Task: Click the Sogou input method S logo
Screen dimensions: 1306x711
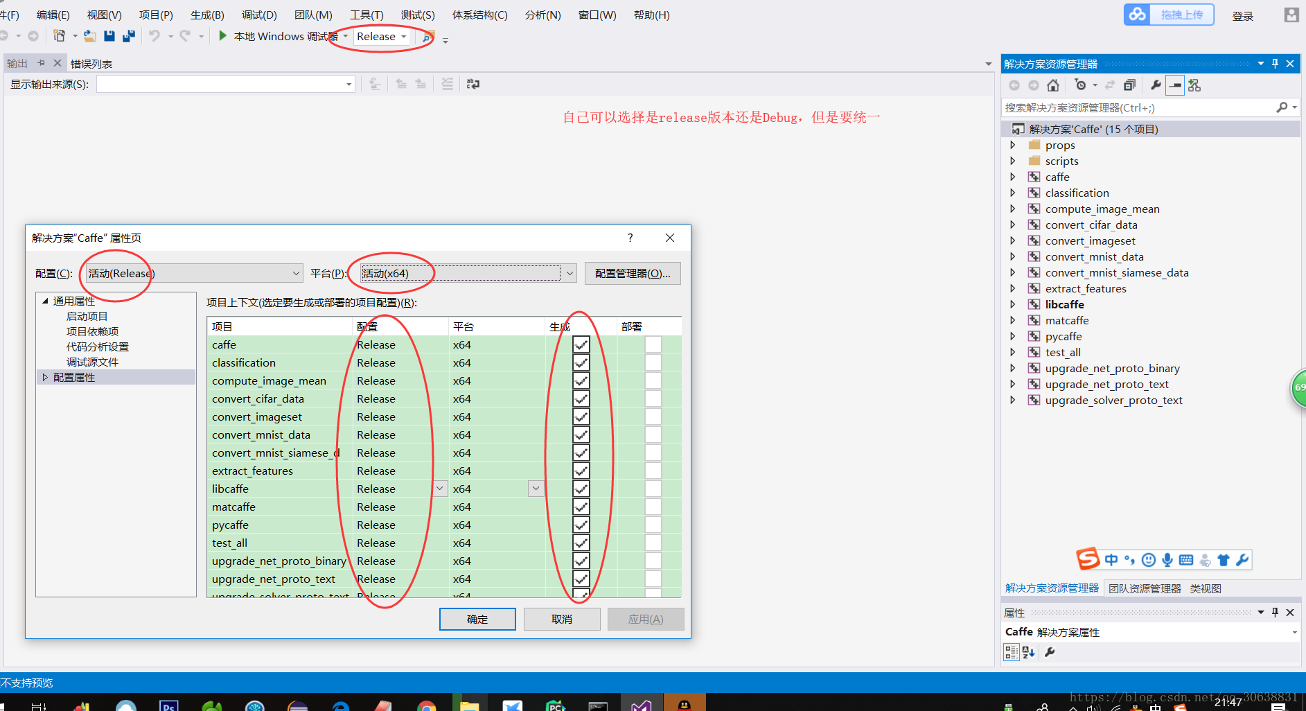Action: point(1088,559)
